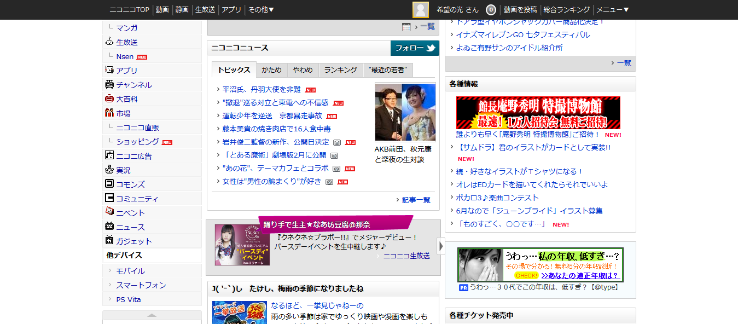Switch to the かため tab
The width and height of the screenshot is (738, 324).
272,70
